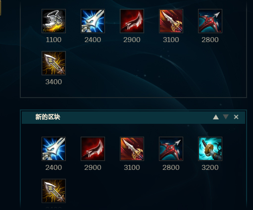This screenshot has width=253, height=210.
Task: Select the 3100 gold-hilted sword in top block
Action: [171, 21]
